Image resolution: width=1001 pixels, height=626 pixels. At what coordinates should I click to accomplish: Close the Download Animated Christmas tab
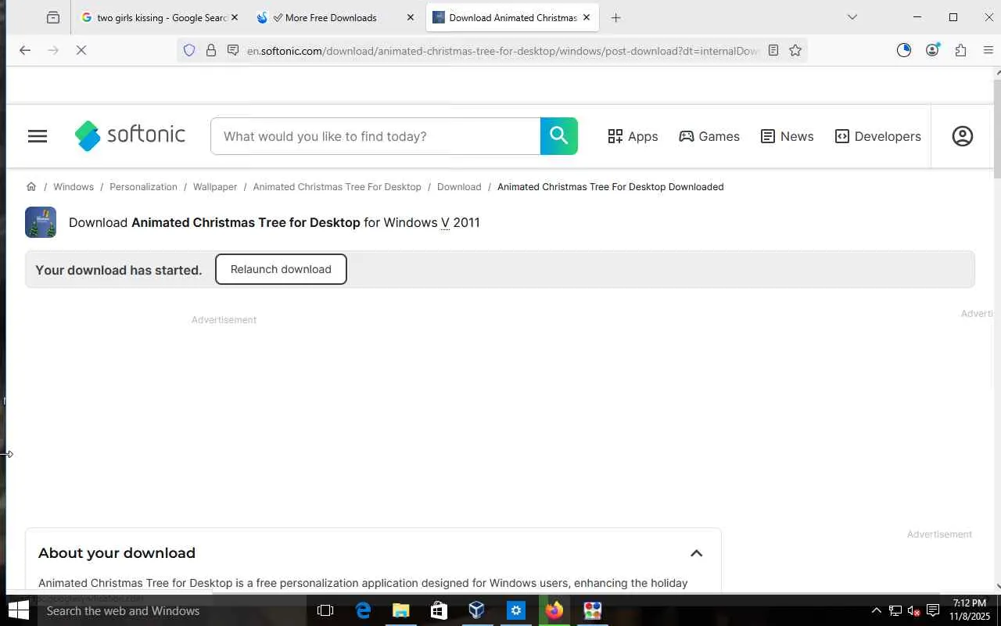tap(587, 17)
